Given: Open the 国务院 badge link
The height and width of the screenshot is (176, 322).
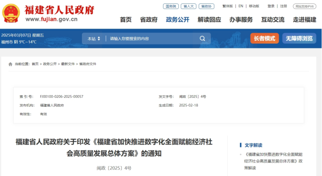Looking at the screenshot, I should 171,6.
